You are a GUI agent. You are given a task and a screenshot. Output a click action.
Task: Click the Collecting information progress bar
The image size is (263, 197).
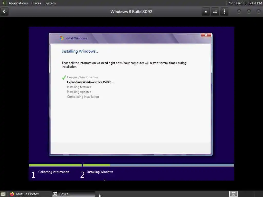55,165
